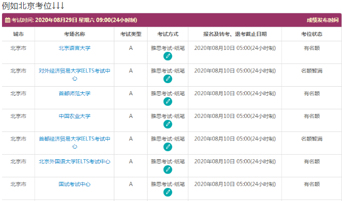
Task: Open the 中国农业大学 test center link
Action: click(x=75, y=116)
